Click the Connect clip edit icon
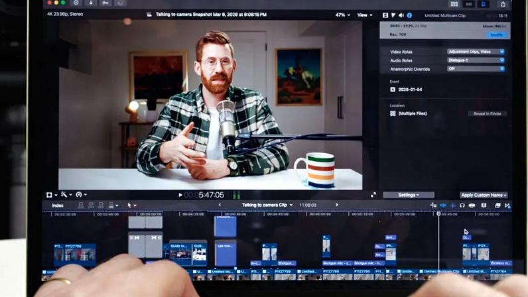This screenshot has height=297, width=528. click(81, 205)
